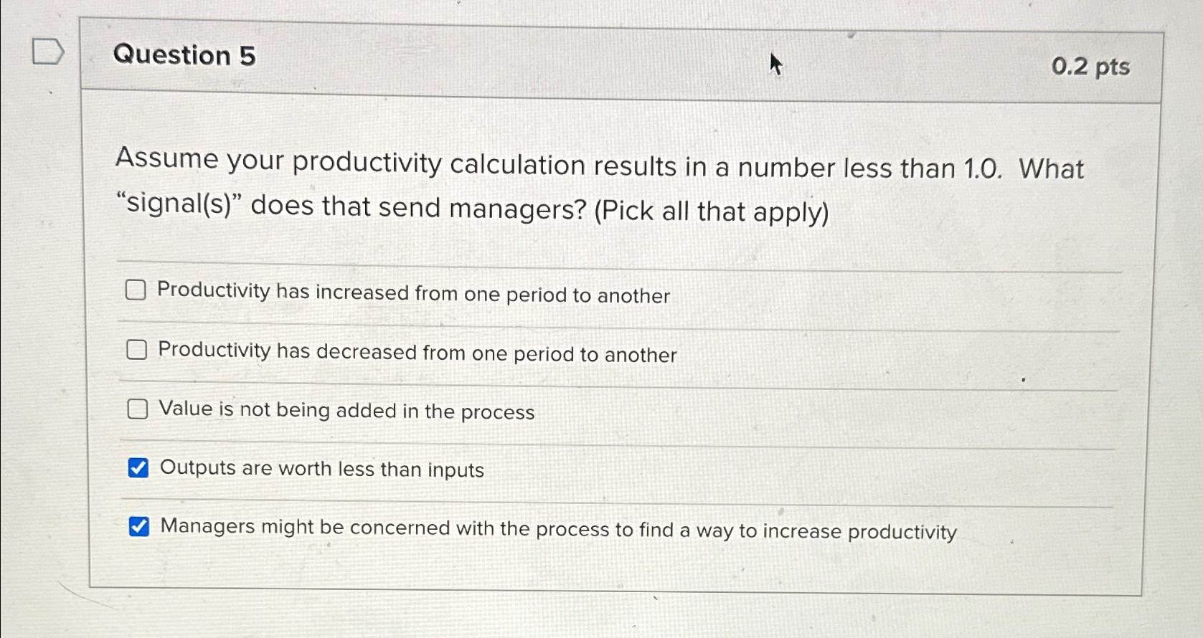Select 'Productivity has decreased from one period to another'

tap(137, 350)
